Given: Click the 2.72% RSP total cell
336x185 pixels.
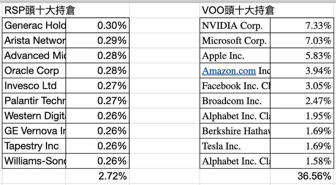Looking at the screenshot, I should (97, 176).
